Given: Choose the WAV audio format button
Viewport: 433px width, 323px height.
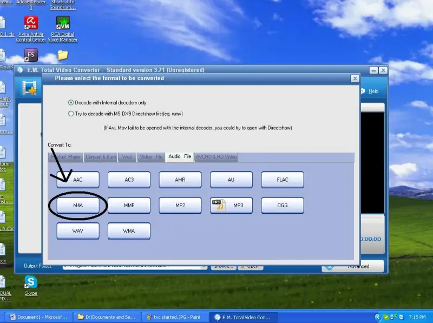Looking at the screenshot, I should click(x=78, y=231).
